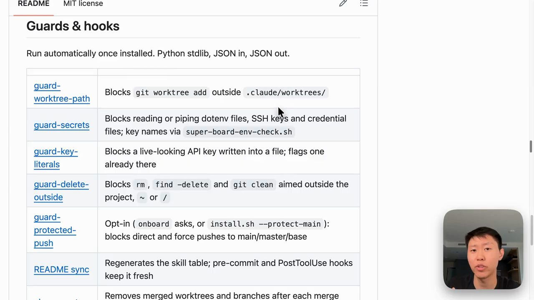This screenshot has width=534, height=300.
Task: Open the README outline list icon
Action: tap(364, 3)
